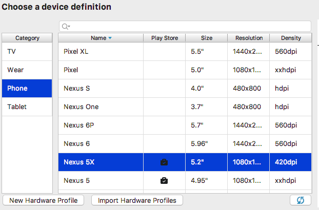Select the Tablet category
The height and width of the screenshot is (210, 319).
(27, 107)
